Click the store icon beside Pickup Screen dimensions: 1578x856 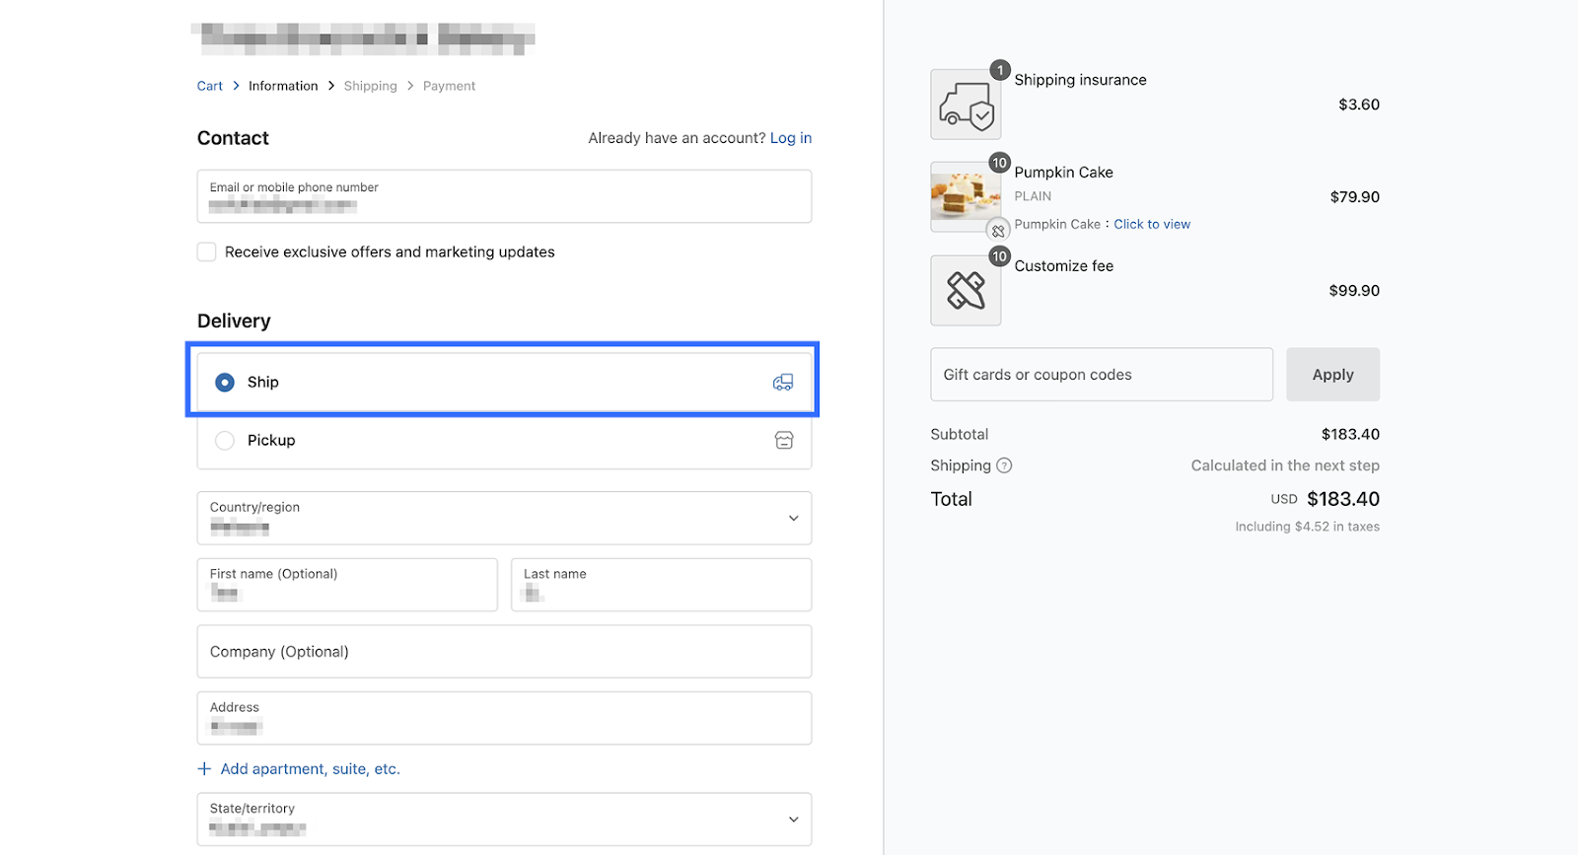[784, 441]
